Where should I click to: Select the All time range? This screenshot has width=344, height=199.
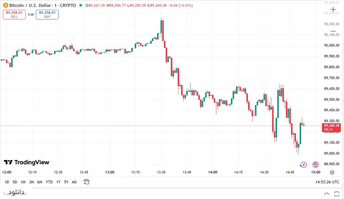[74, 182]
